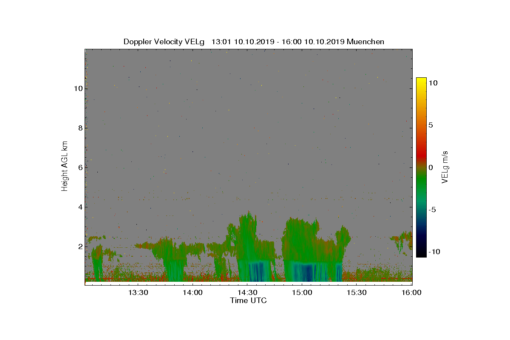Click the height axis label 8

[79, 128]
